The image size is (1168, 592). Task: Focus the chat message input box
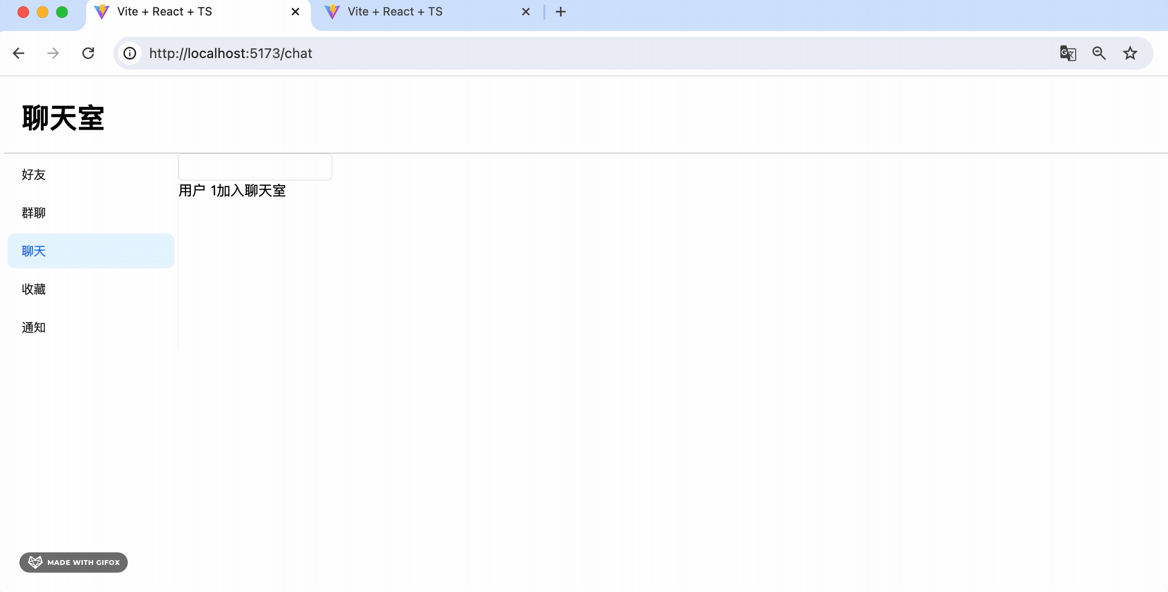click(x=255, y=167)
